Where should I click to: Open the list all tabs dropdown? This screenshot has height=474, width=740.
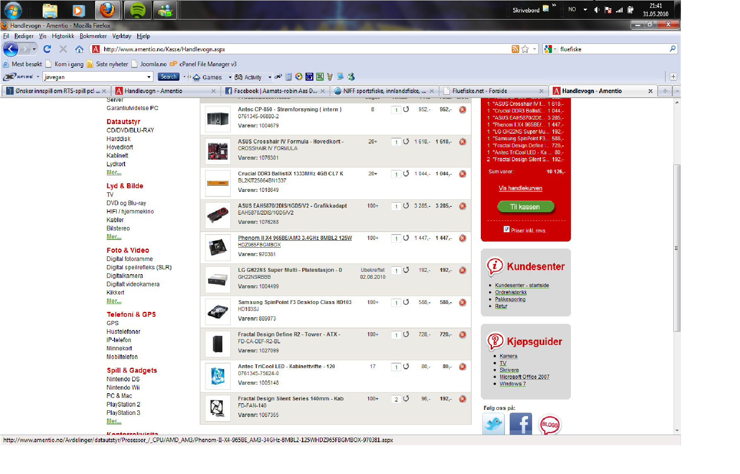pos(677,91)
